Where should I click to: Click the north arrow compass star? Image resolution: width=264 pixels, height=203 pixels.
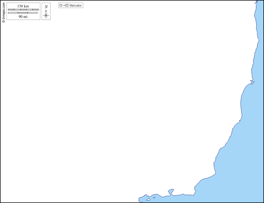tap(46, 15)
